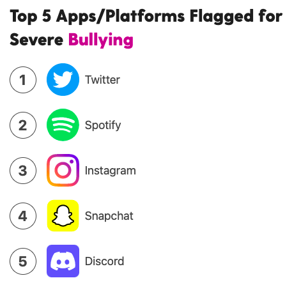Click the word Severe in the heading
Image resolution: width=301 pixels, height=285 pixels.
(x=36, y=40)
